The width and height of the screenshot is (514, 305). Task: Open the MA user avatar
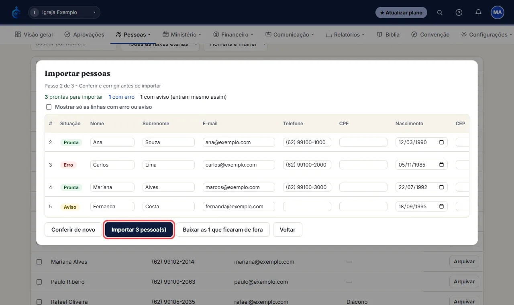tap(498, 12)
